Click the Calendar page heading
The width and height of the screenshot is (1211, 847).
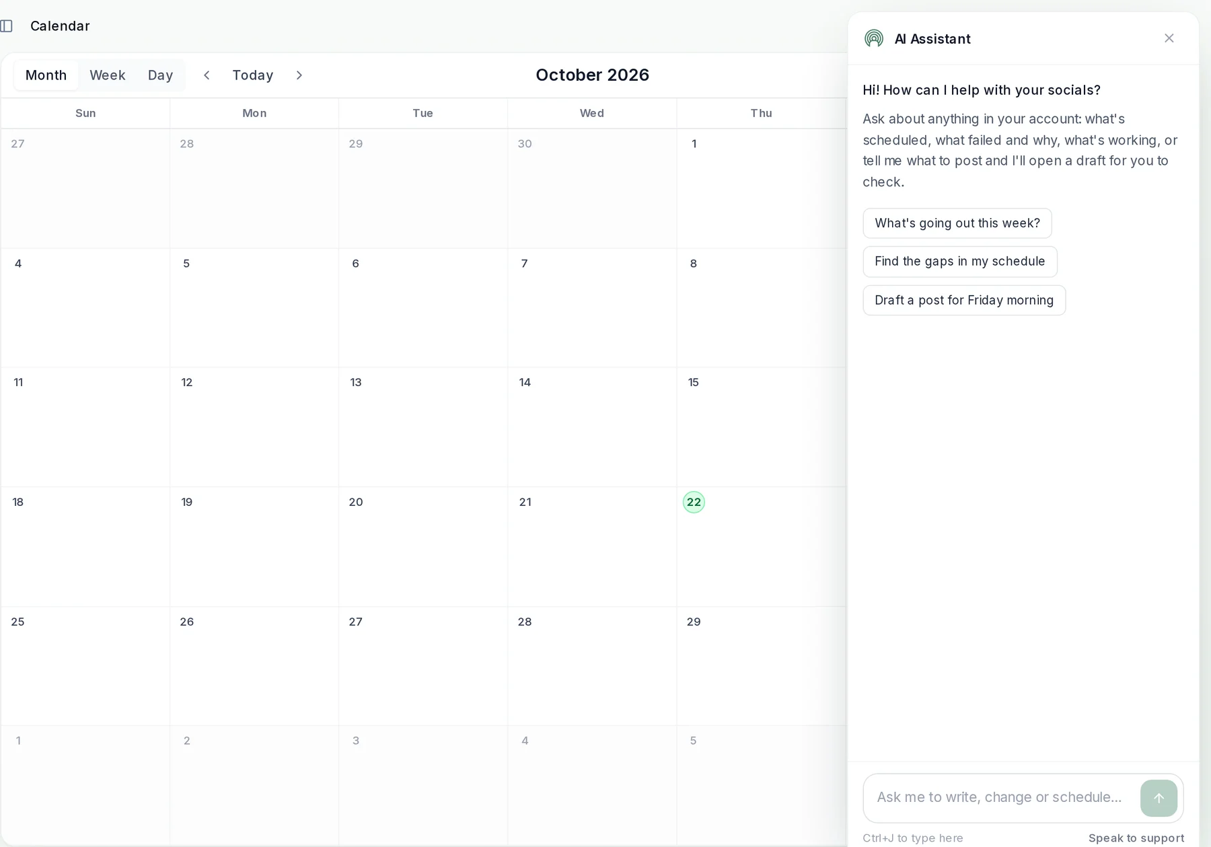(x=60, y=26)
